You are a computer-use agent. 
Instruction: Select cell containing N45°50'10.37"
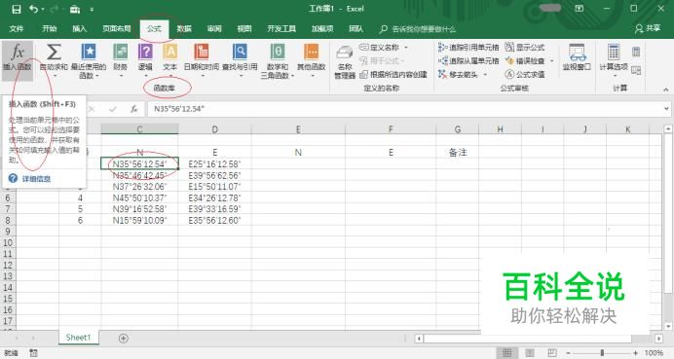[139, 197]
